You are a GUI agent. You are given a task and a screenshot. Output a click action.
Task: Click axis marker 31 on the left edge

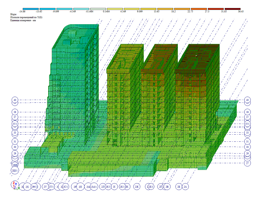tap(14, 141)
